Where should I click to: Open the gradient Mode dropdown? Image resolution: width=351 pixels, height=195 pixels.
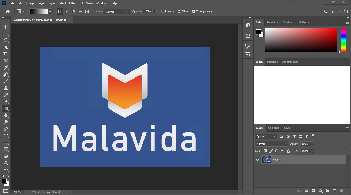pyautogui.click(x=117, y=11)
